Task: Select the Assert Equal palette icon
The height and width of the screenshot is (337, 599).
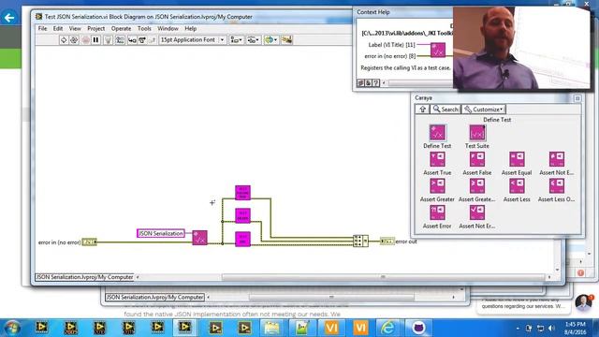Action: click(x=517, y=159)
